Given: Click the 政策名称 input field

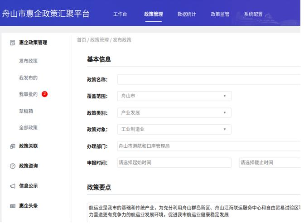Looking at the screenshot, I should (x=209, y=80).
